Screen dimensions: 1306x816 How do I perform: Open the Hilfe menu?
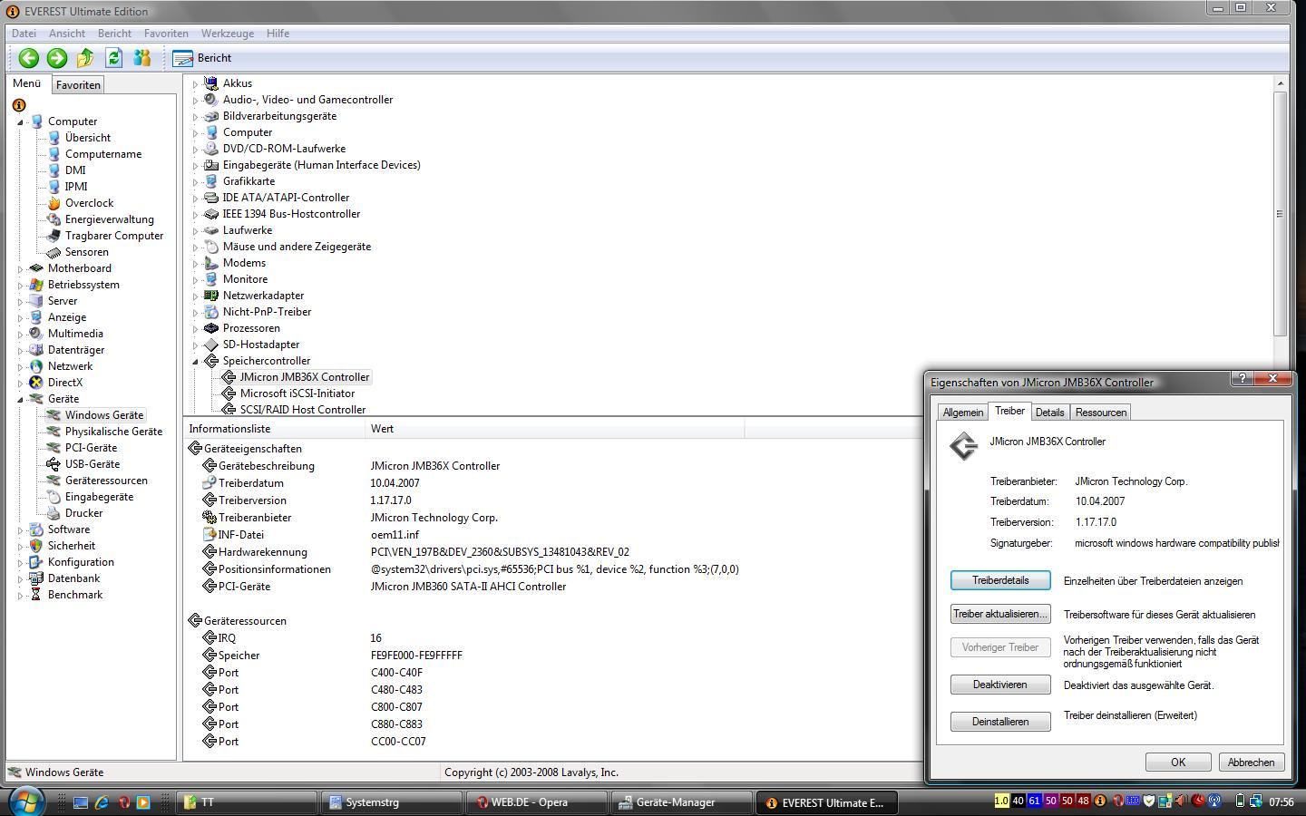tap(278, 33)
